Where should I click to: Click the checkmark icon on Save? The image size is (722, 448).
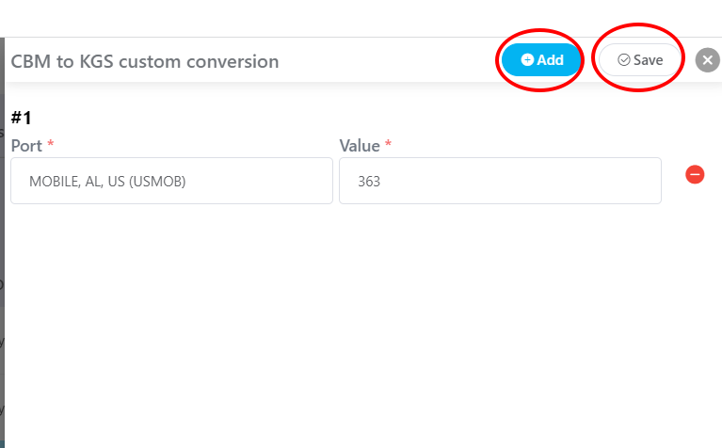(x=624, y=60)
